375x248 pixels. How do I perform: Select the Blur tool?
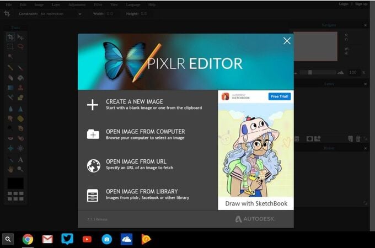point(10,109)
